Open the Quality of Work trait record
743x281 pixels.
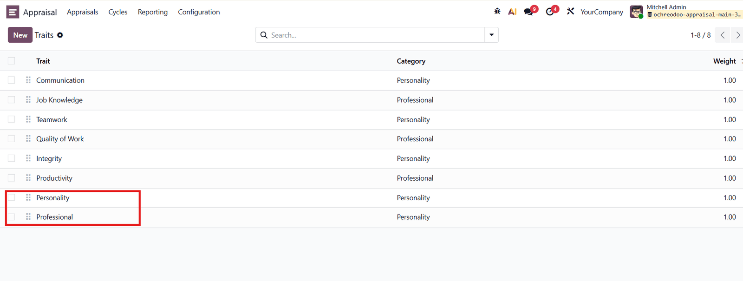pos(60,139)
